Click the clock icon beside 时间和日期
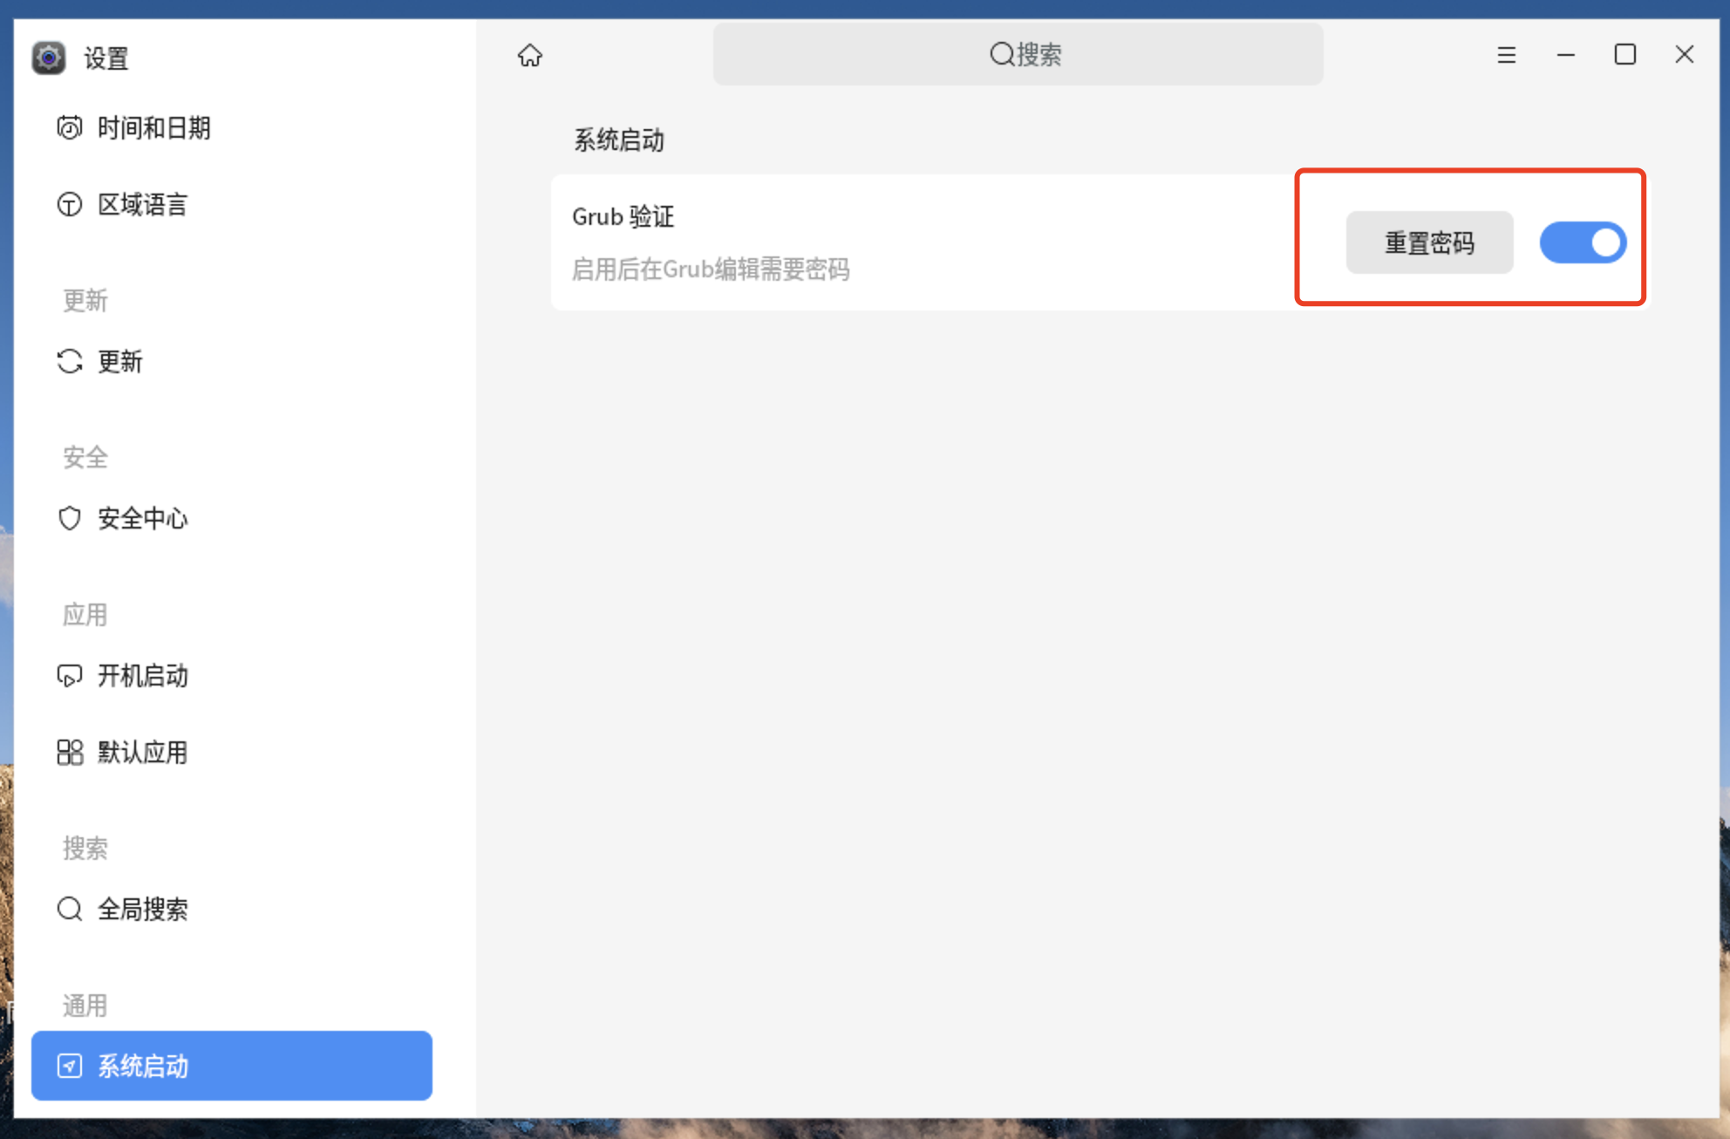Viewport: 1730px width, 1139px height. coord(70,128)
